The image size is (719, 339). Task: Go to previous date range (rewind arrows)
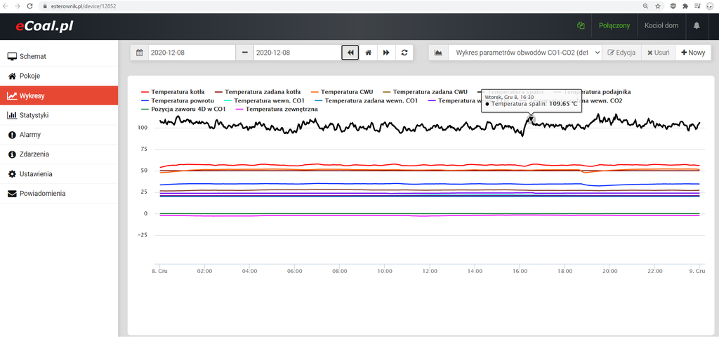[350, 53]
